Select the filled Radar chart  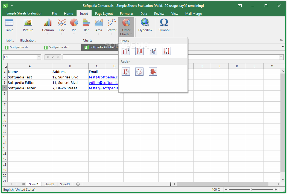point(153,72)
